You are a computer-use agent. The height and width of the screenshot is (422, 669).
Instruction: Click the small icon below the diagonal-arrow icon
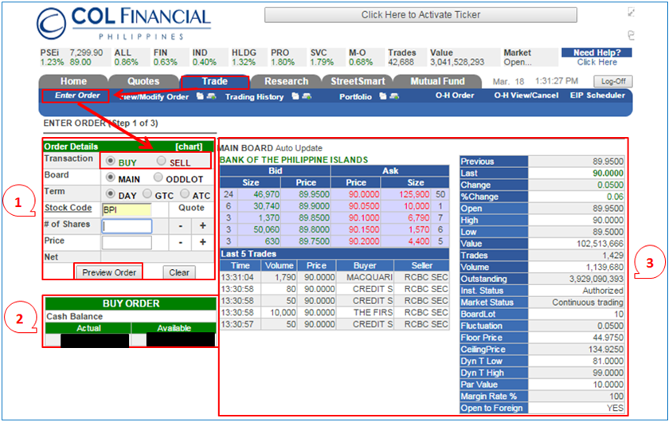(631, 35)
